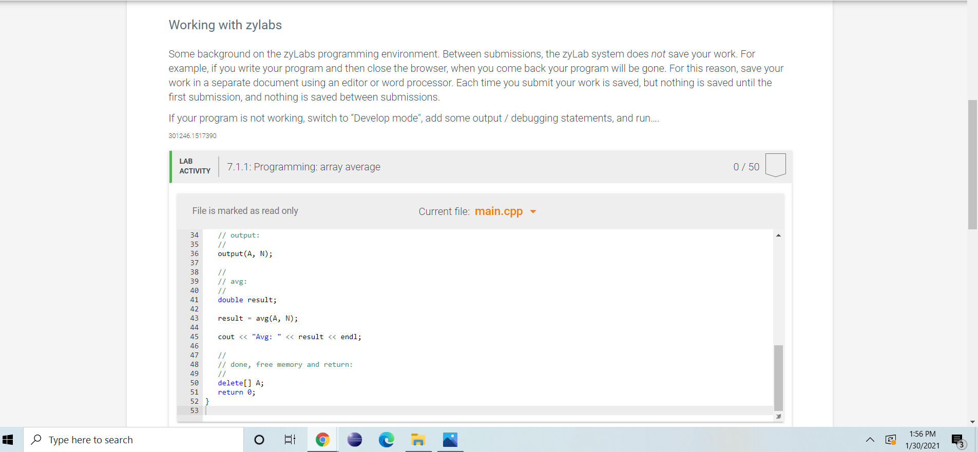Click the code line output(A, N);
This screenshot has height=452, width=978.
click(x=245, y=254)
